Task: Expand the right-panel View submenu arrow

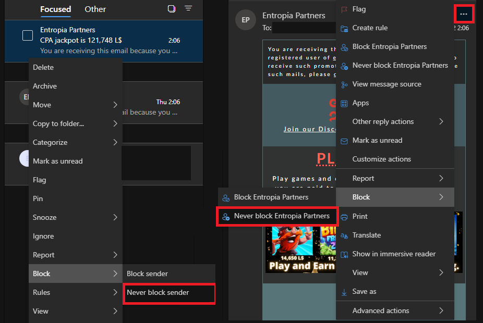Action: [x=441, y=272]
